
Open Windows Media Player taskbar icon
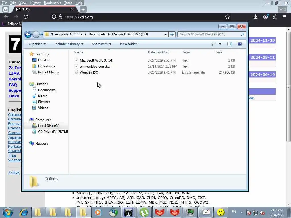(x=98, y=212)
